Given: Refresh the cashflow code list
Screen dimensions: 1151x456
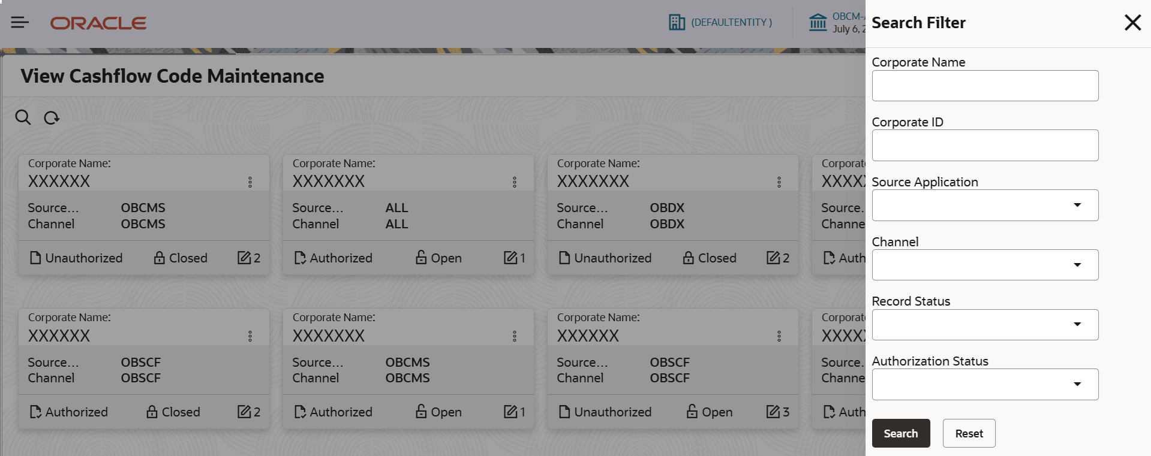Looking at the screenshot, I should (52, 118).
